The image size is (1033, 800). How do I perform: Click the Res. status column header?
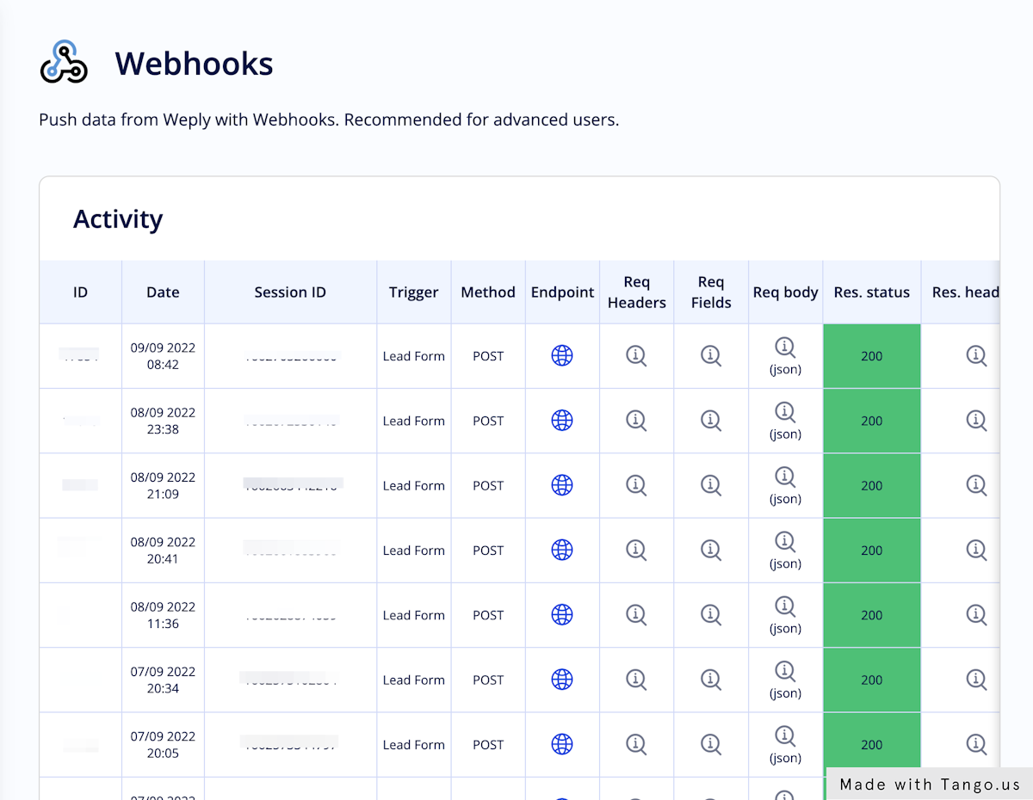[x=872, y=292]
